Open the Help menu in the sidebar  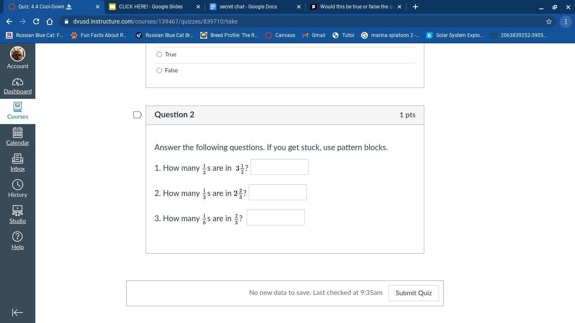click(x=18, y=241)
